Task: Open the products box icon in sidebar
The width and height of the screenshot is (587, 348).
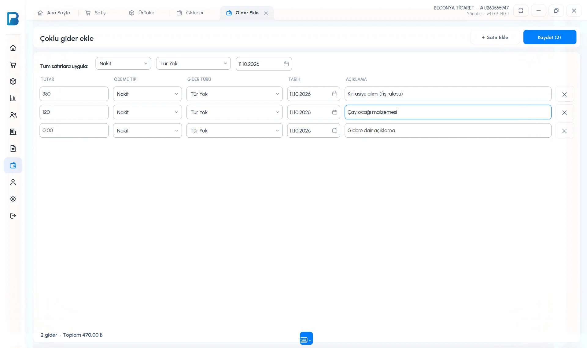Action: click(x=13, y=82)
